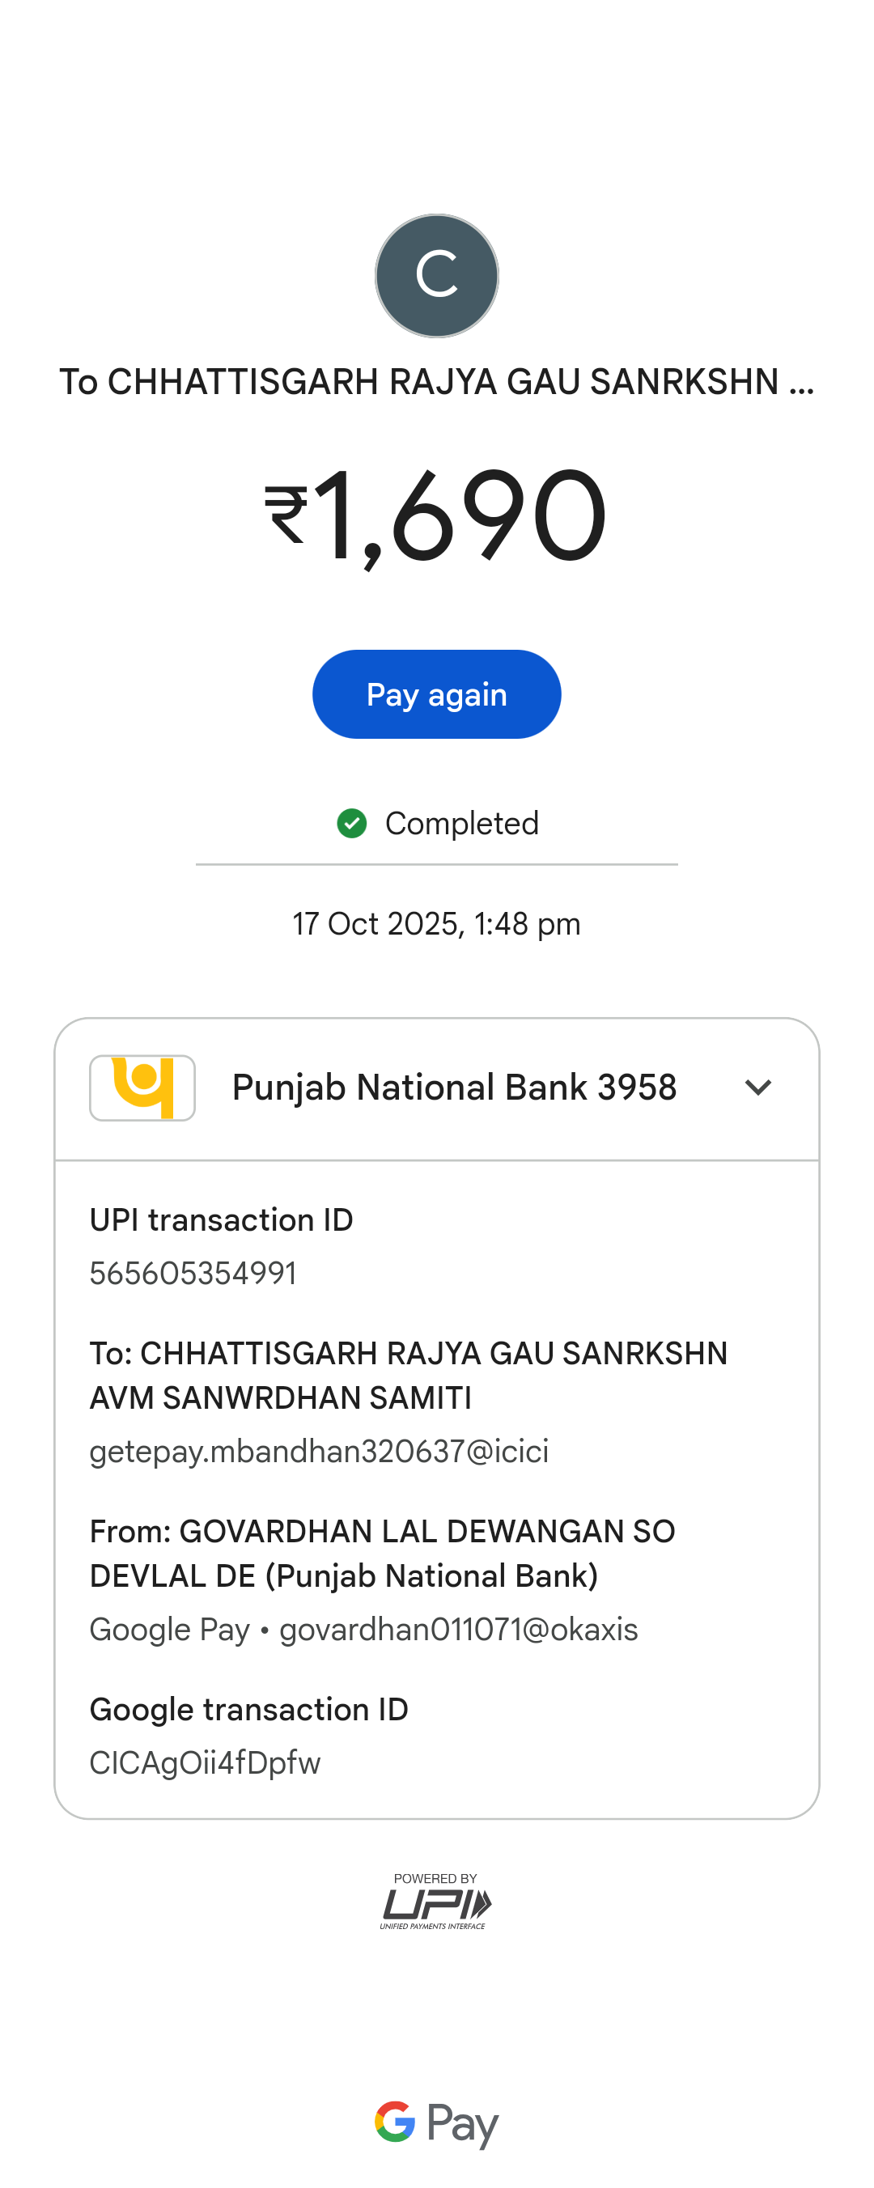Screen dimensions: 874x2188
Task: Tap recipient UPI address getepay.mbandhan320637@icici
Action: tap(320, 1452)
